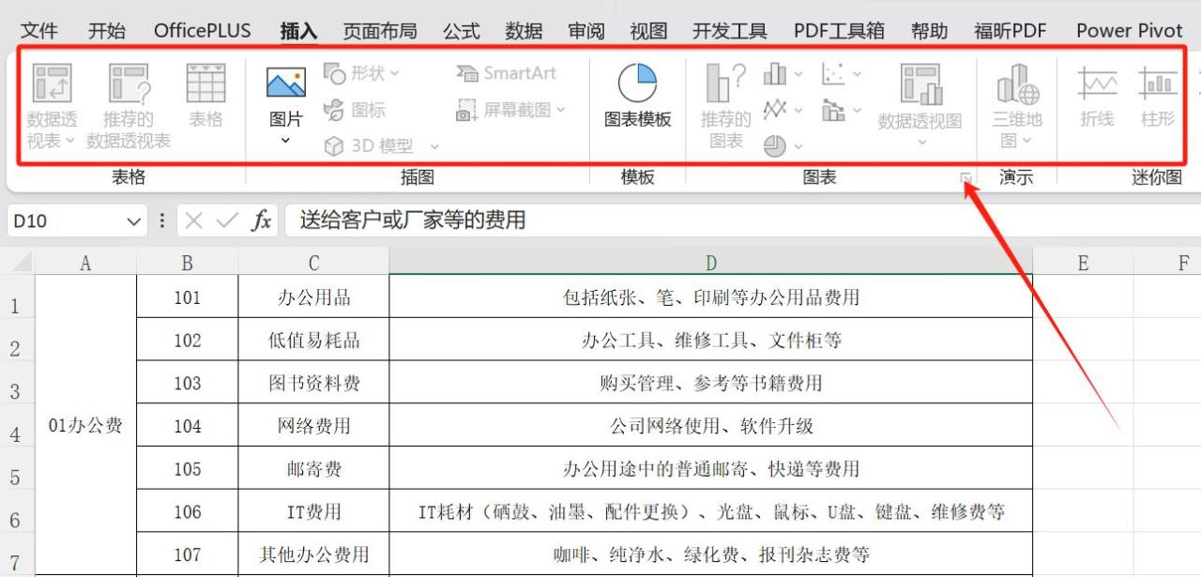Open the 图表 group dialog launcher
The image size is (1201, 577).
click(965, 178)
